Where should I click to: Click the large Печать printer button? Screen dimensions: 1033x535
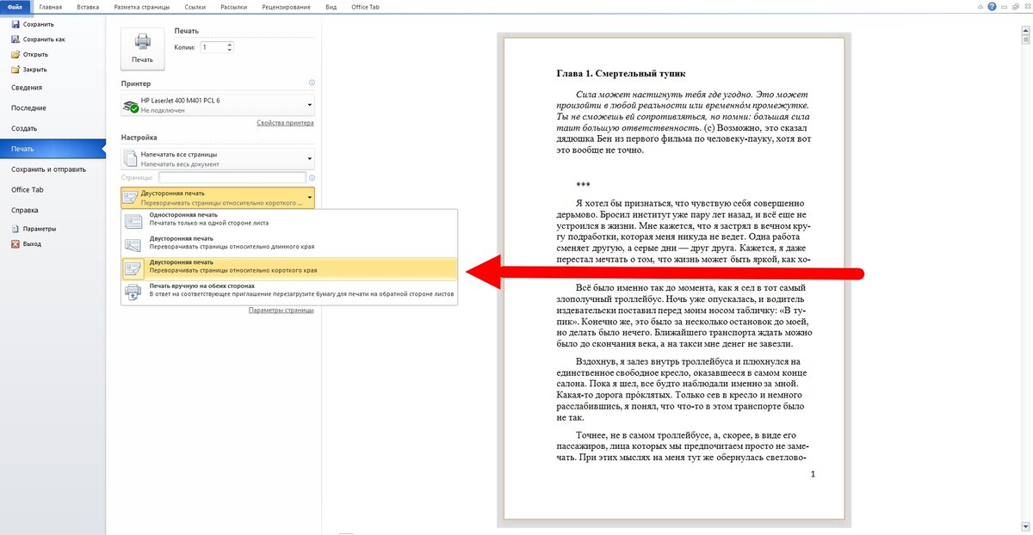click(x=142, y=48)
